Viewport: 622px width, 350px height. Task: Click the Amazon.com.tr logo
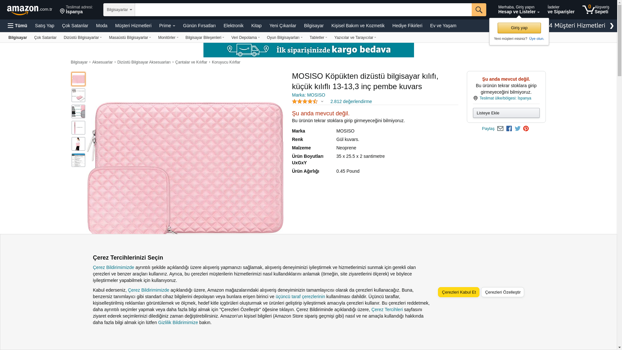(29, 10)
